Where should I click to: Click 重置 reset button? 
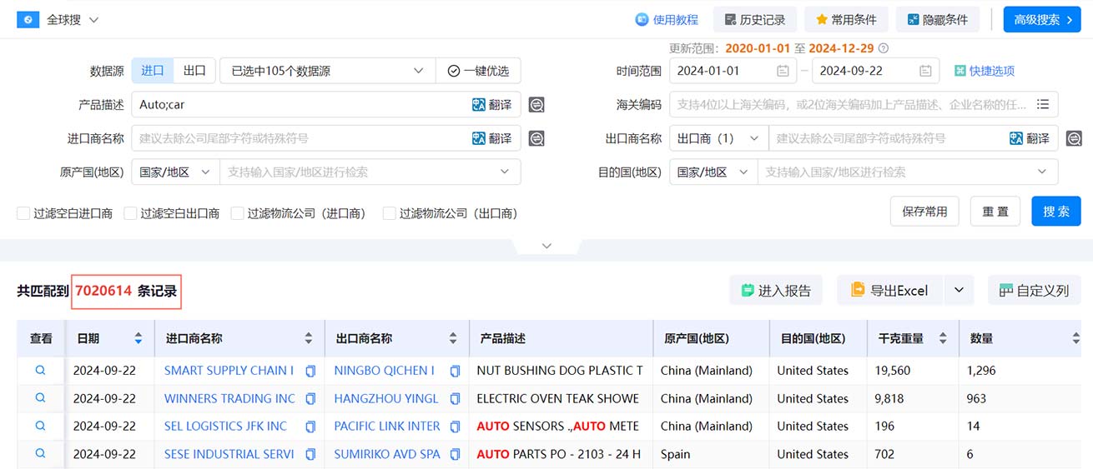tap(995, 212)
